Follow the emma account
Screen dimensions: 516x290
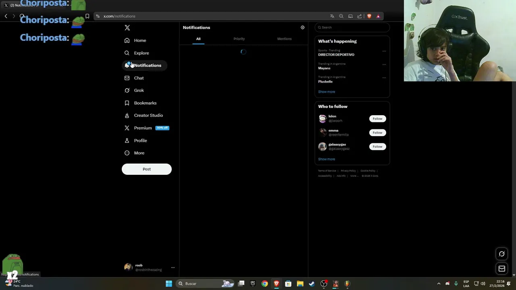click(377, 133)
